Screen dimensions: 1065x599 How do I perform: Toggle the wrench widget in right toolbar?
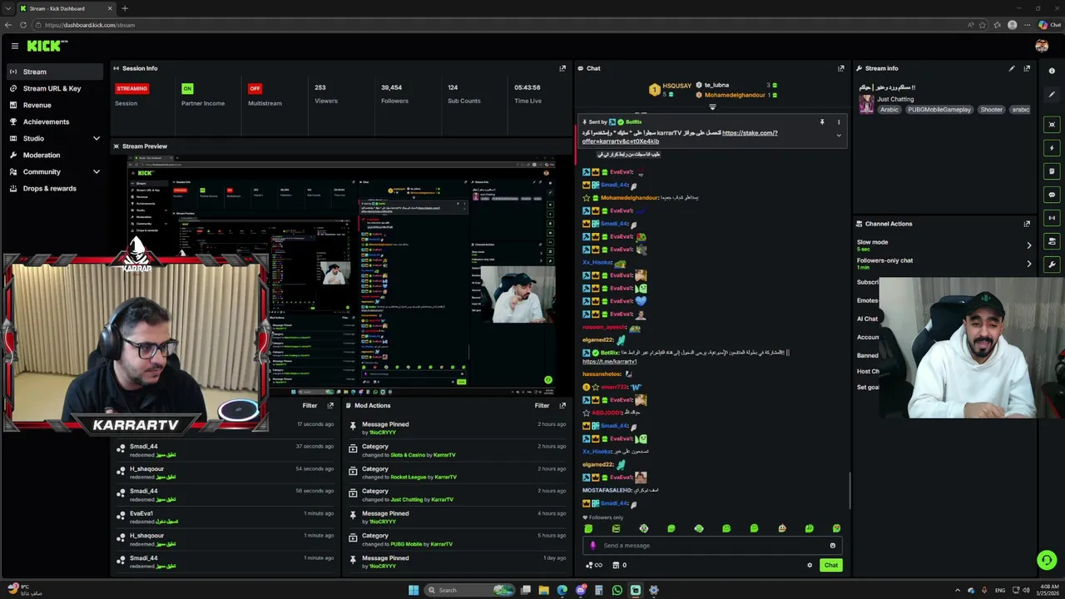point(1052,265)
